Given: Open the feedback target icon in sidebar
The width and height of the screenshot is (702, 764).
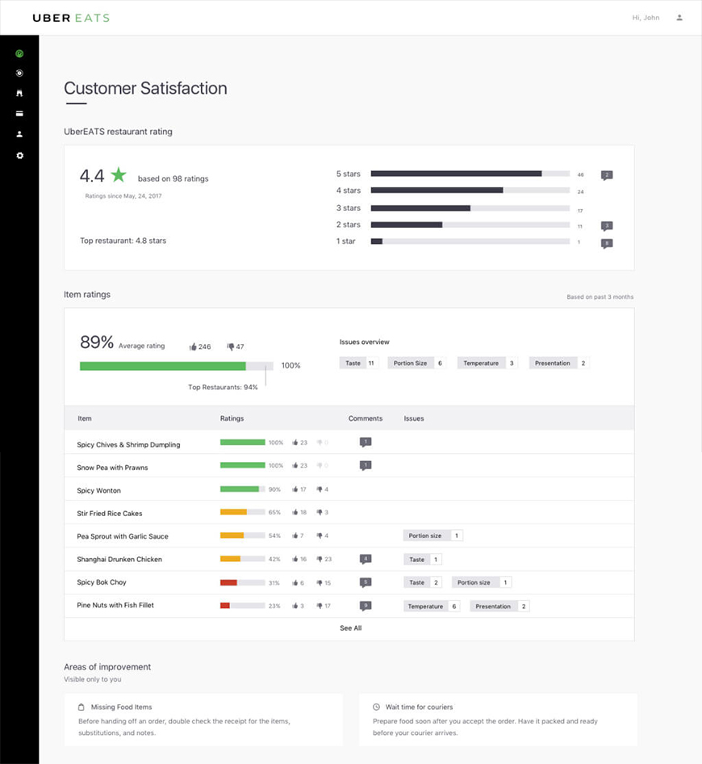Looking at the screenshot, I should coord(19,73).
